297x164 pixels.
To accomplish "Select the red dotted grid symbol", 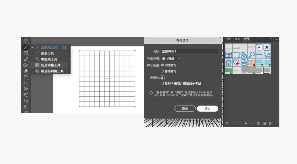I will click(x=251, y=62).
